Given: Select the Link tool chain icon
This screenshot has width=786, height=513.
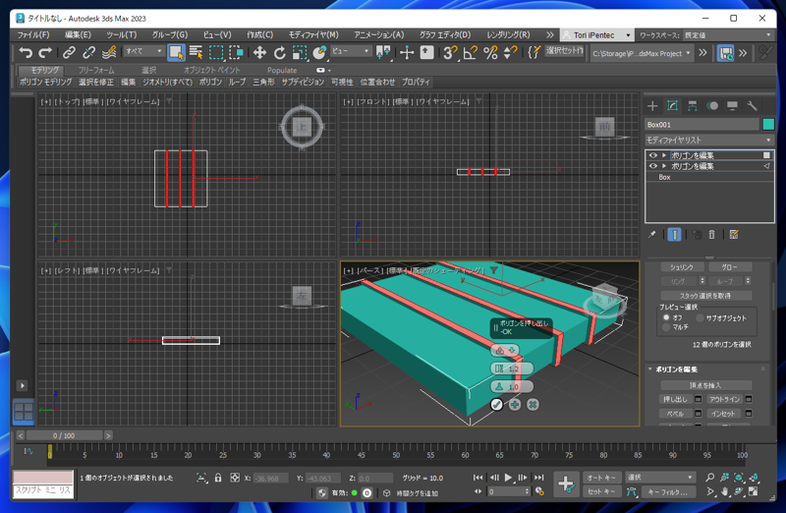Looking at the screenshot, I should click(x=69, y=52).
